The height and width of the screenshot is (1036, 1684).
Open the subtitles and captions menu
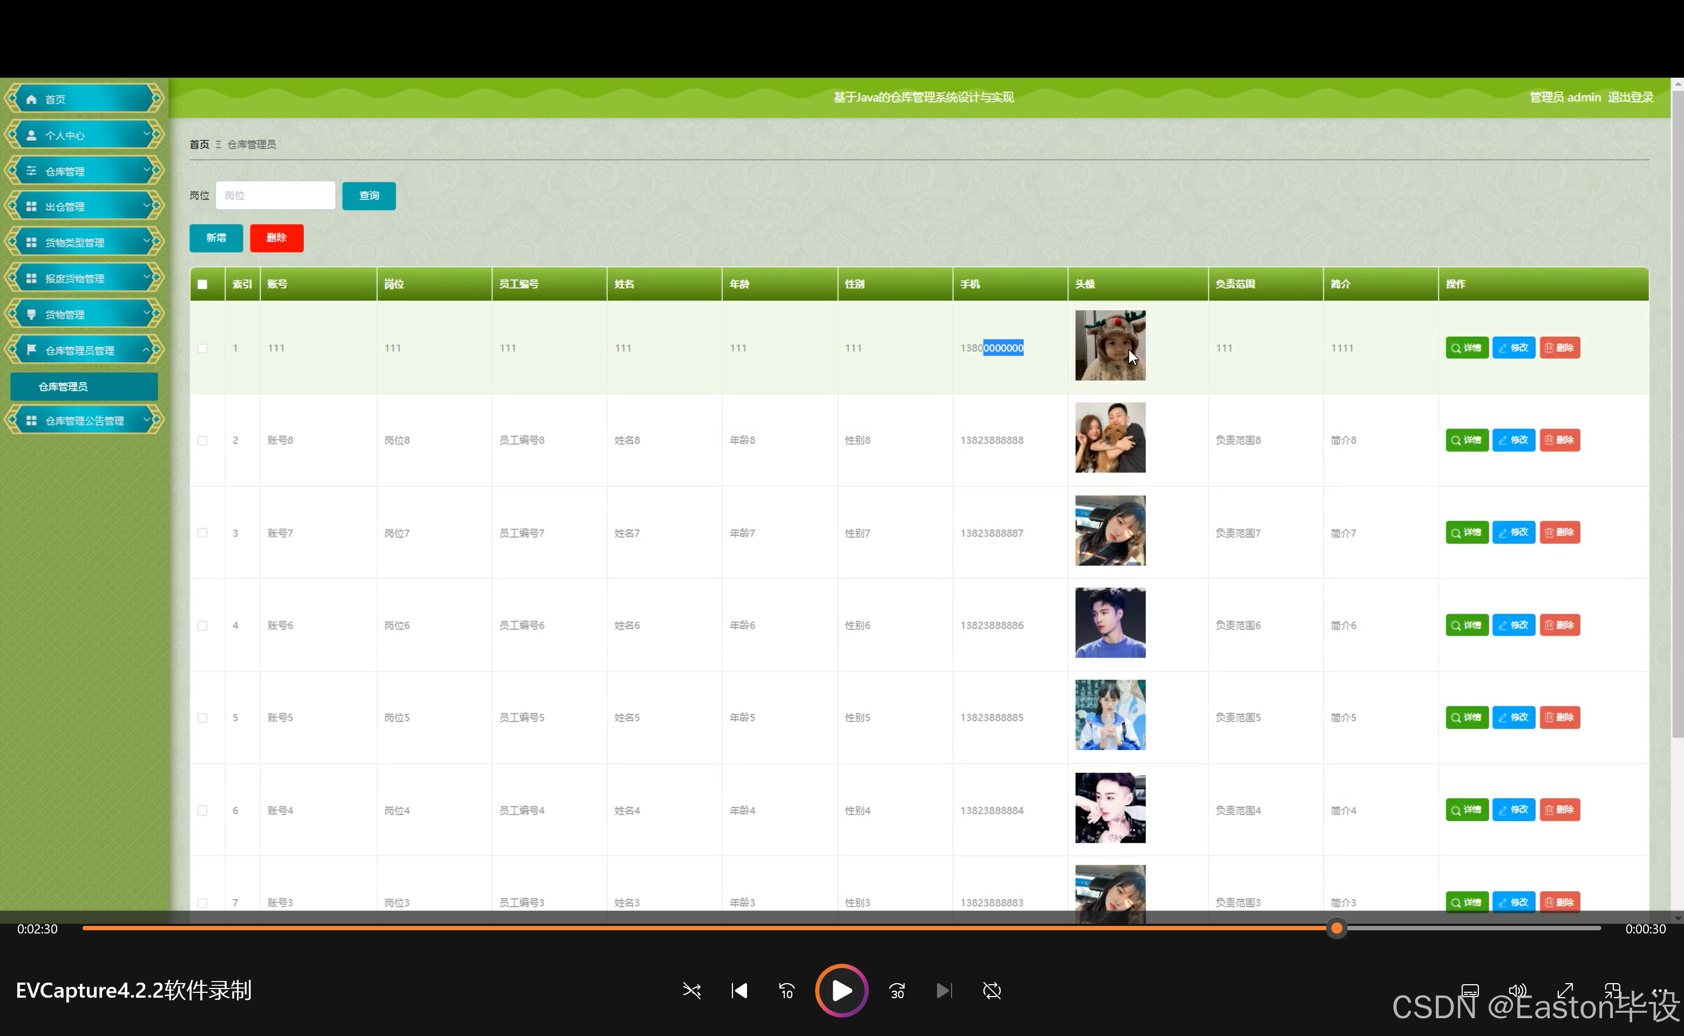click(x=1470, y=991)
